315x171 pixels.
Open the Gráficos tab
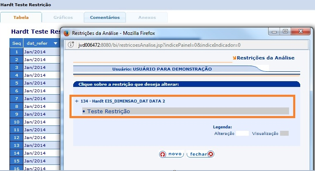coord(63,17)
